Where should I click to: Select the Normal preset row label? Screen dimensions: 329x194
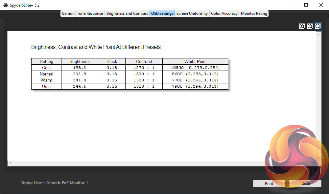[46, 74]
